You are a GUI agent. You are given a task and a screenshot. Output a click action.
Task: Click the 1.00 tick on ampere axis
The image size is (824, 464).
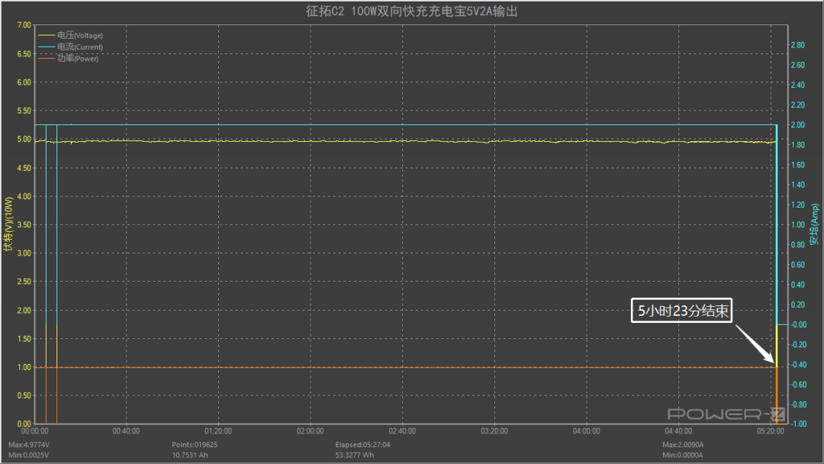coord(798,225)
